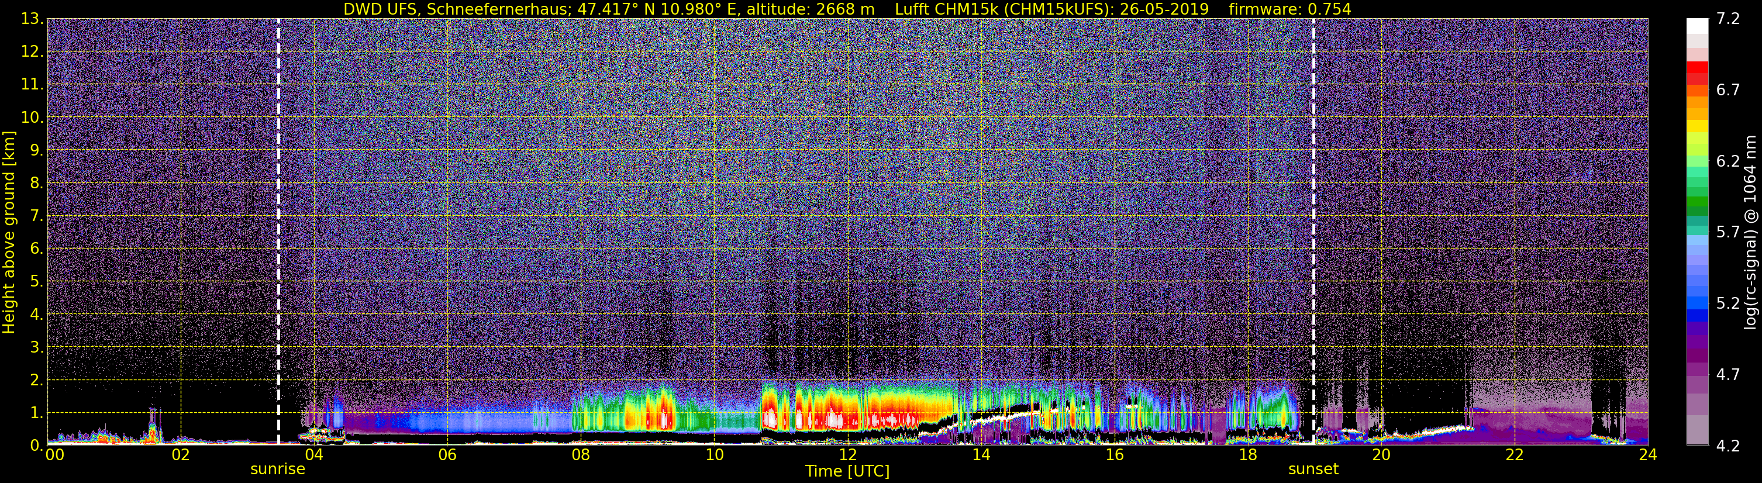Click the 'altitude: 2668 m' text

point(810,9)
